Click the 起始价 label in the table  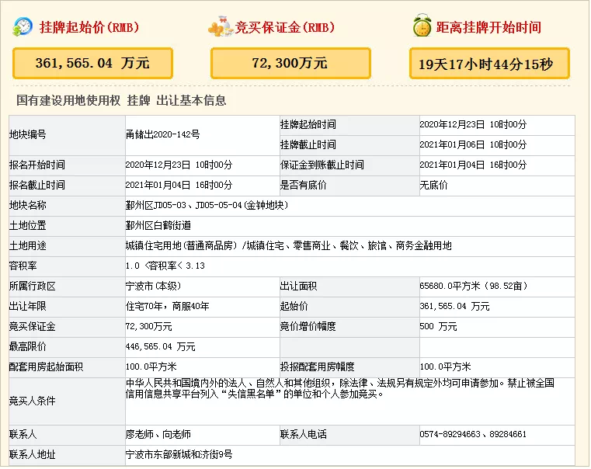pyautogui.click(x=294, y=306)
